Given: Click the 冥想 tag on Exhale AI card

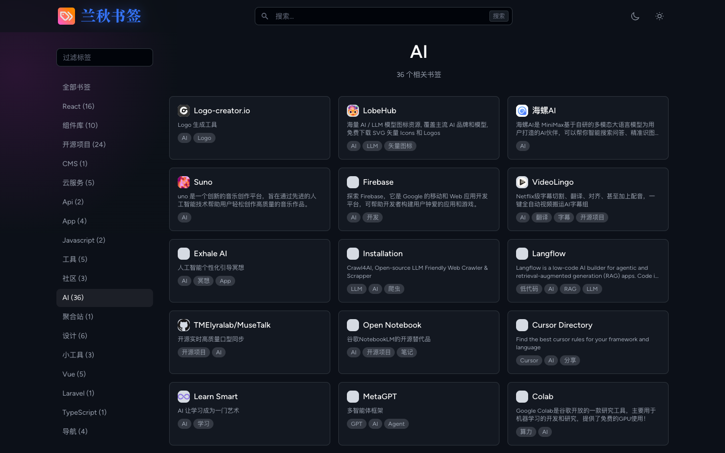Looking at the screenshot, I should tap(203, 281).
